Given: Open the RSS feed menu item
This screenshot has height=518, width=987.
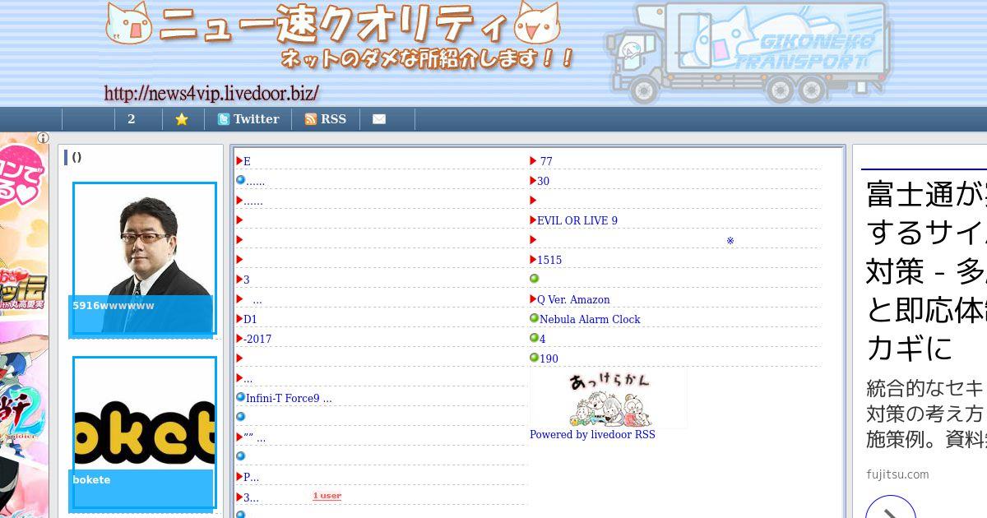Looking at the screenshot, I should 326,119.
